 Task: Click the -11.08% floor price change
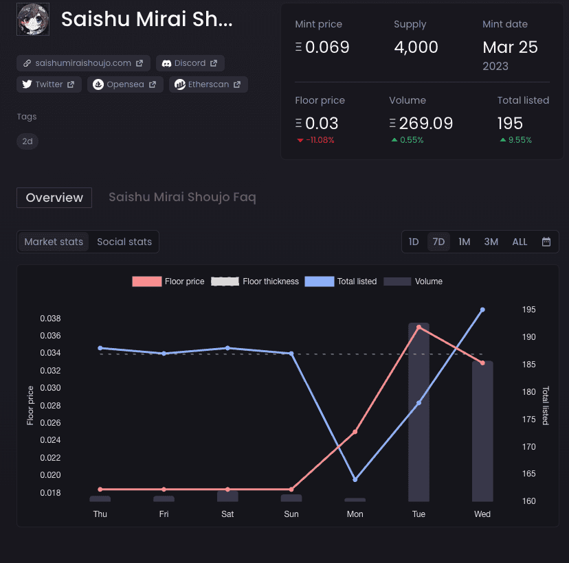[x=315, y=140]
